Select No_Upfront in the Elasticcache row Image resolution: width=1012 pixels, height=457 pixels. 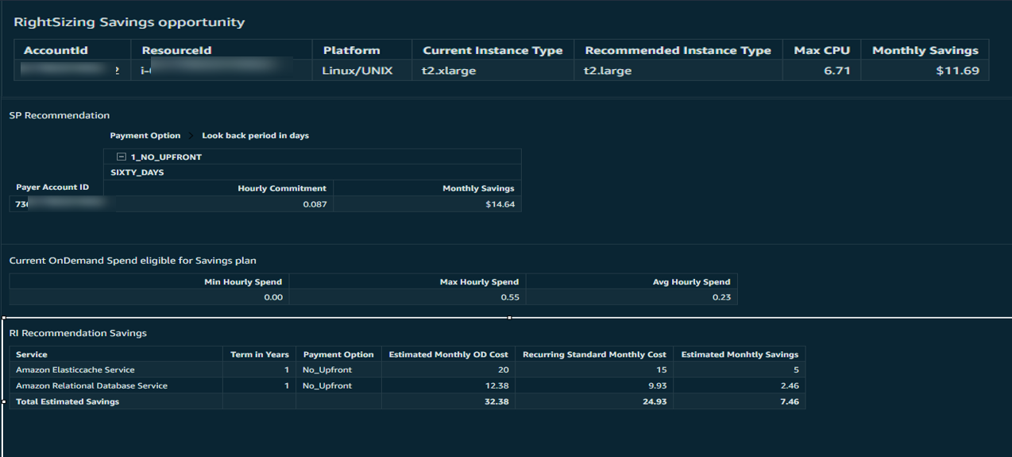327,370
